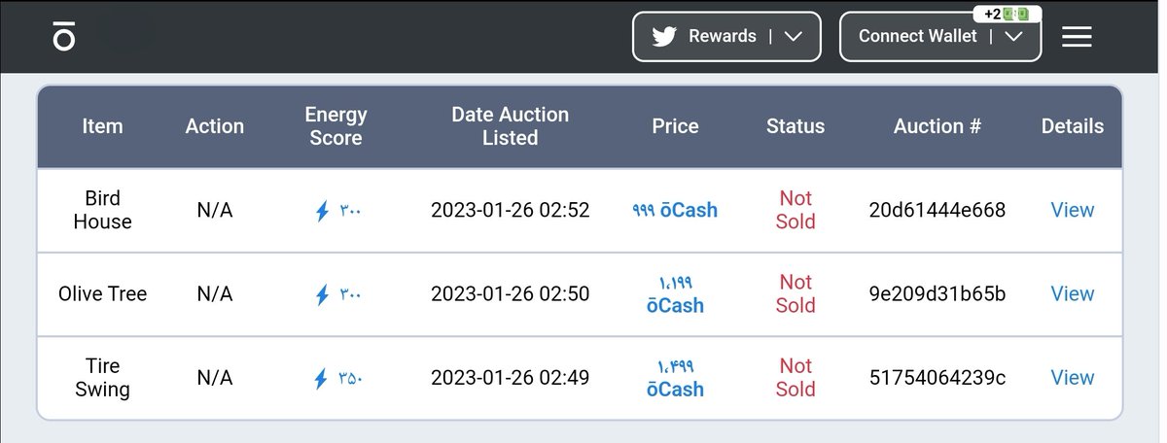Click the energy bolt icon for Tire Swing

(322, 378)
